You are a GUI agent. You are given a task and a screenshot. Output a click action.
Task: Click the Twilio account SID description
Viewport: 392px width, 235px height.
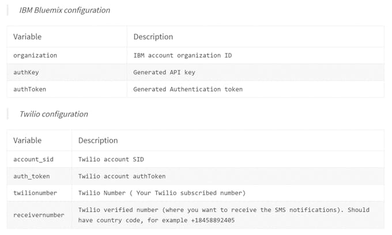click(111, 160)
